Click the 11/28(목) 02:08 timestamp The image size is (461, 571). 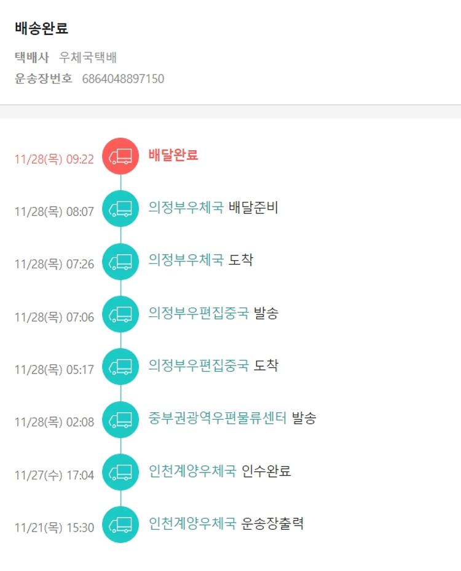pyautogui.click(x=54, y=422)
